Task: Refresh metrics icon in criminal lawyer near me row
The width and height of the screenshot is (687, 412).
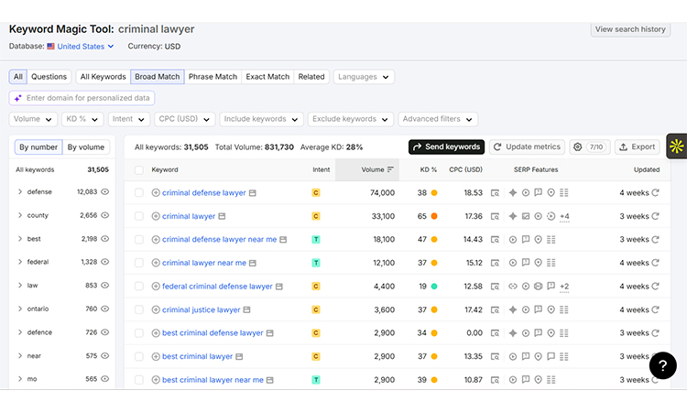Action: tap(656, 263)
